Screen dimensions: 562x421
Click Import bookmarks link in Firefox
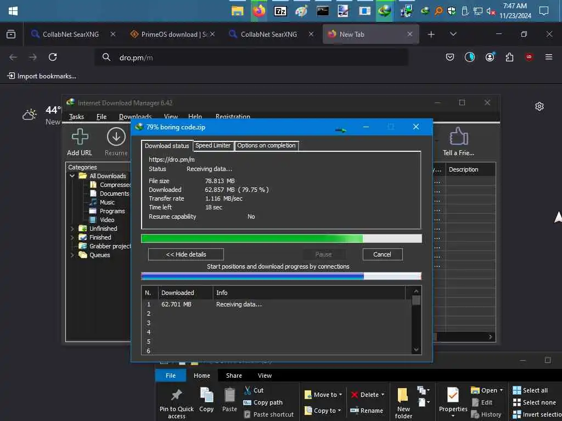[x=42, y=76]
